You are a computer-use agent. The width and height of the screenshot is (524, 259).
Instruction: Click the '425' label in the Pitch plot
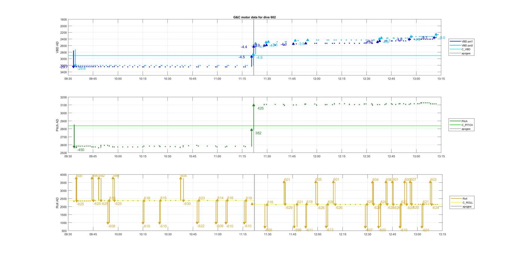pyautogui.click(x=261, y=108)
